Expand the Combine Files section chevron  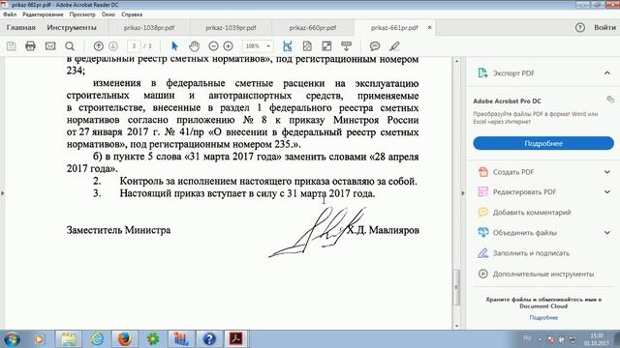(607, 233)
